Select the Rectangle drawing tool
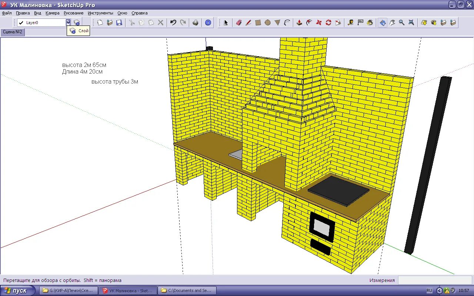Screen dimensions: 474x296 [258, 23]
